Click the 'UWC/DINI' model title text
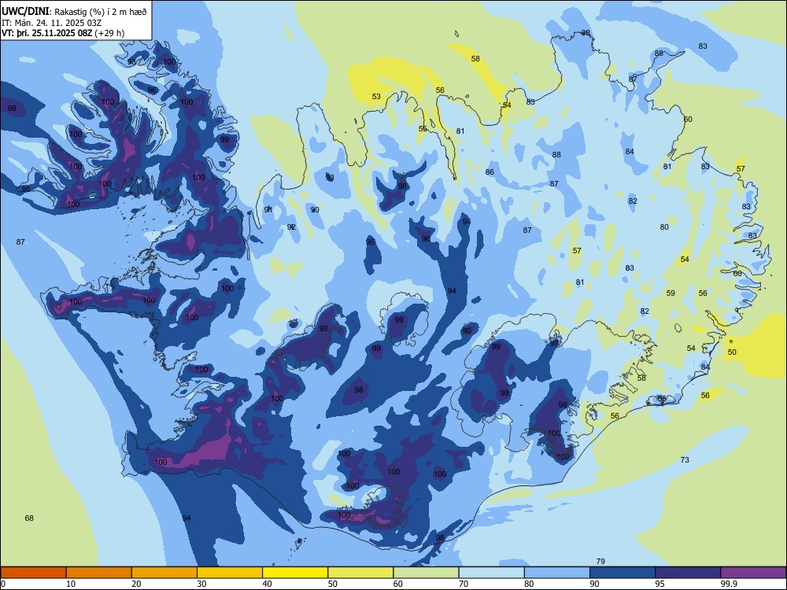Viewport: 787px width, 590px height. (25, 12)
